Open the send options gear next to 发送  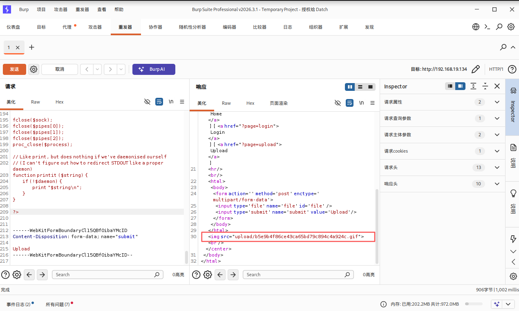[x=34, y=70]
